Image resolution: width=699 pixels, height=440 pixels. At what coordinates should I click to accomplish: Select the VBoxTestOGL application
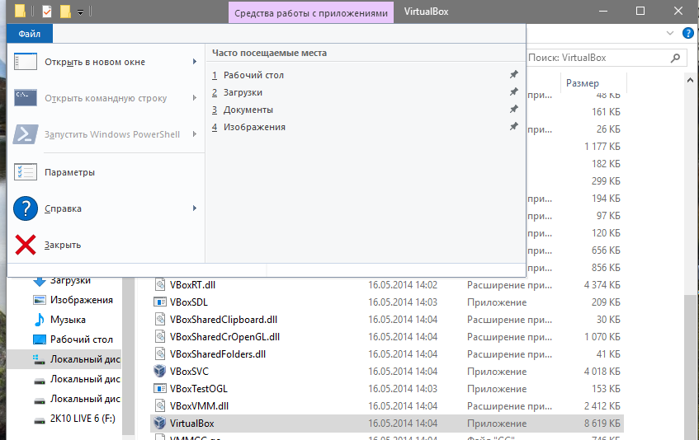pyautogui.click(x=198, y=389)
